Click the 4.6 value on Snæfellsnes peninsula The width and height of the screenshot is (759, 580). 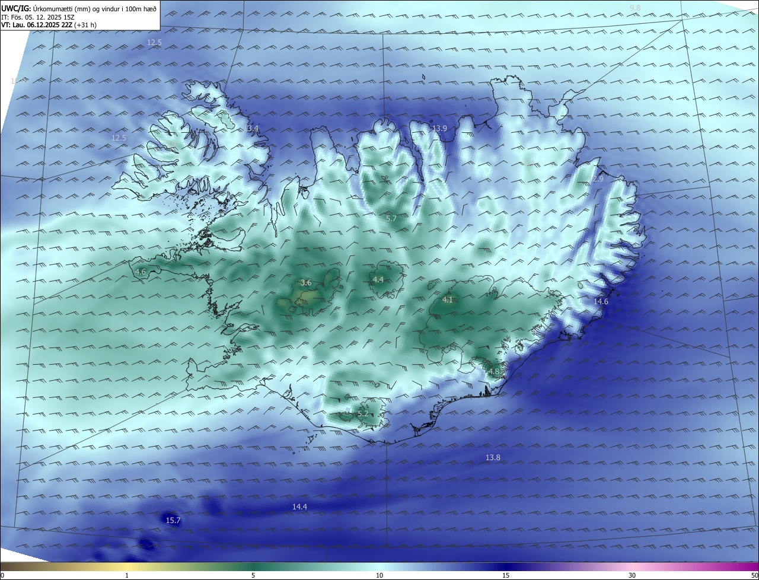[x=141, y=272]
